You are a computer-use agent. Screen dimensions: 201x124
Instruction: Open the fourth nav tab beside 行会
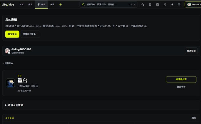point(52,4)
